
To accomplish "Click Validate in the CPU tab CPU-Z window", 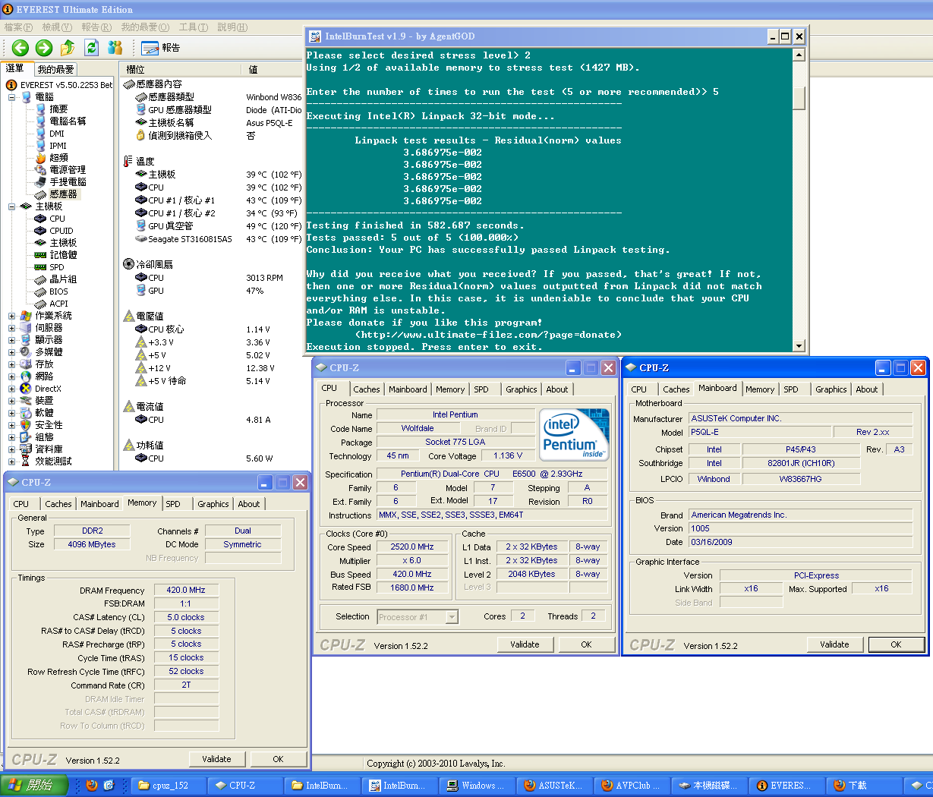I will click(525, 644).
